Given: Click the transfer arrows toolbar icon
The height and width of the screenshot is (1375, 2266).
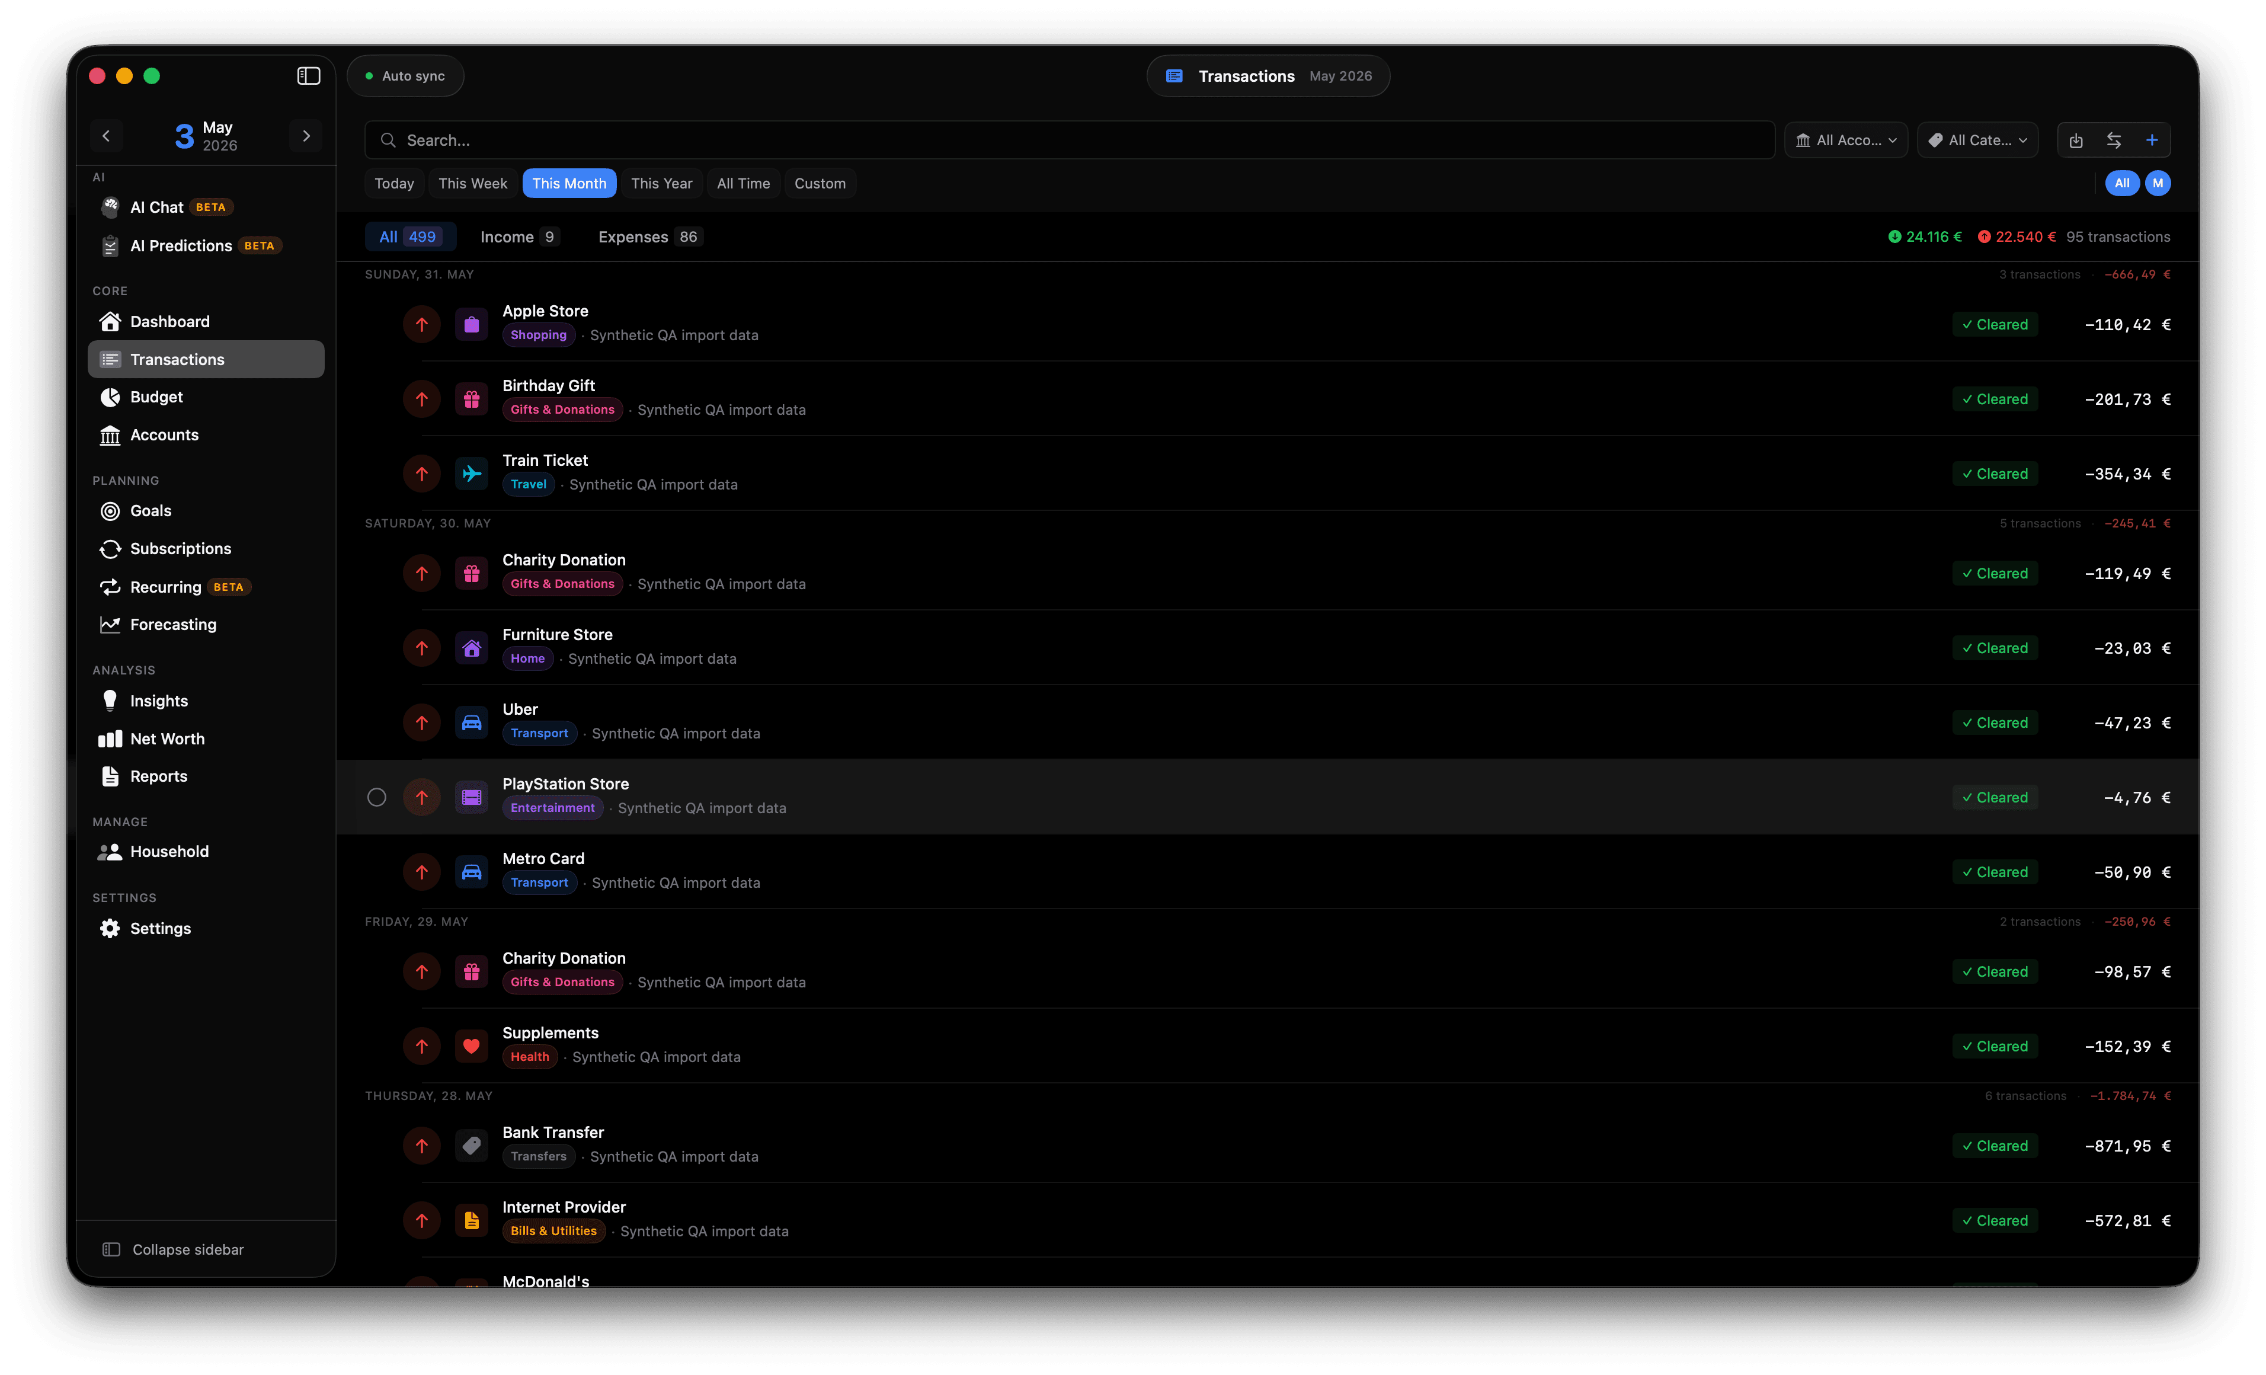Looking at the screenshot, I should (2114, 140).
